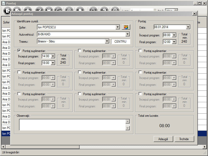Screen dimensions: 208x156
Task: Click the 19 înregistrări status bar text
Action: click(x=11, y=152)
